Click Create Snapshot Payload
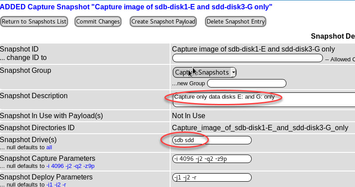This screenshot has height=187, width=355. click(163, 21)
